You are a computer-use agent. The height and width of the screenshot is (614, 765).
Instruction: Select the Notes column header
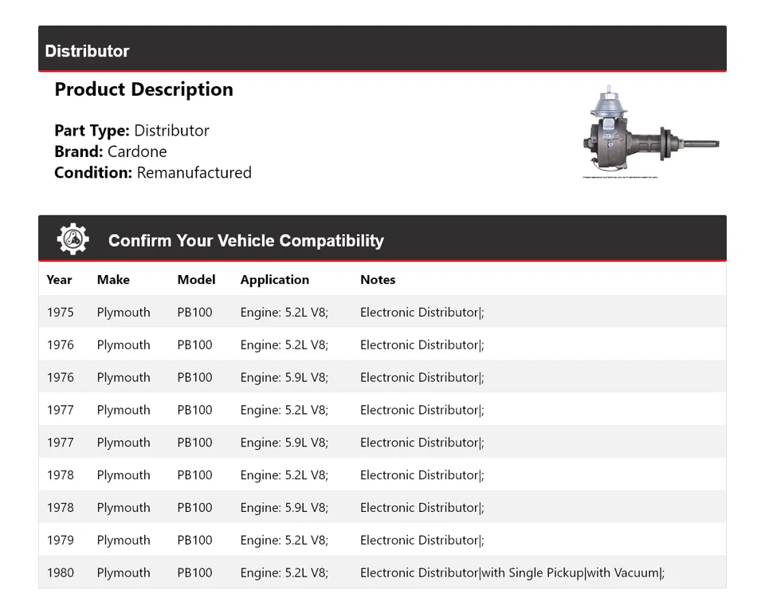(378, 280)
